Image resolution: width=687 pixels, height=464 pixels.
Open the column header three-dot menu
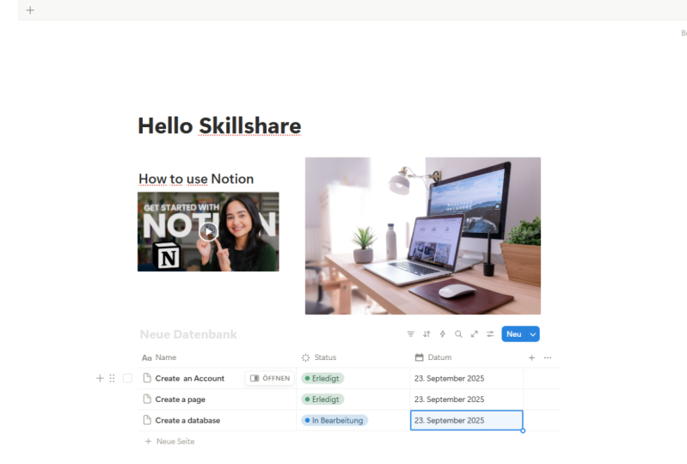(x=548, y=357)
